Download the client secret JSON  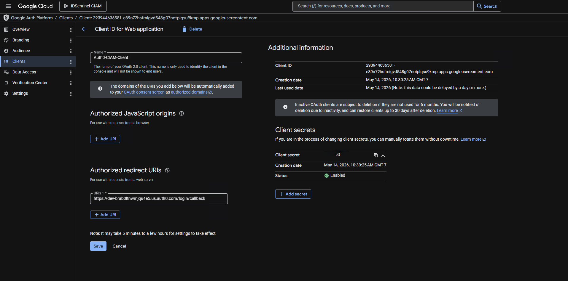point(383,155)
